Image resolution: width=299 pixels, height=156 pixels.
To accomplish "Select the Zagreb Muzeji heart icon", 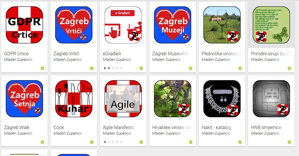I will (x=173, y=25).
